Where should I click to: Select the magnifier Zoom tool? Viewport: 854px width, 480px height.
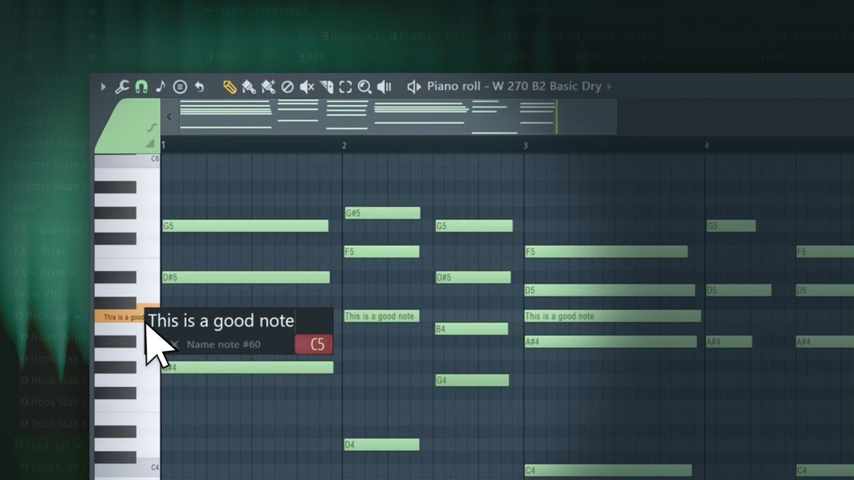click(x=364, y=87)
